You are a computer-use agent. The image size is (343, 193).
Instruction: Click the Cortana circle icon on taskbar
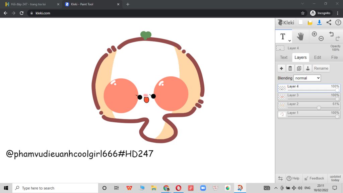pyautogui.click(x=105, y=188)
